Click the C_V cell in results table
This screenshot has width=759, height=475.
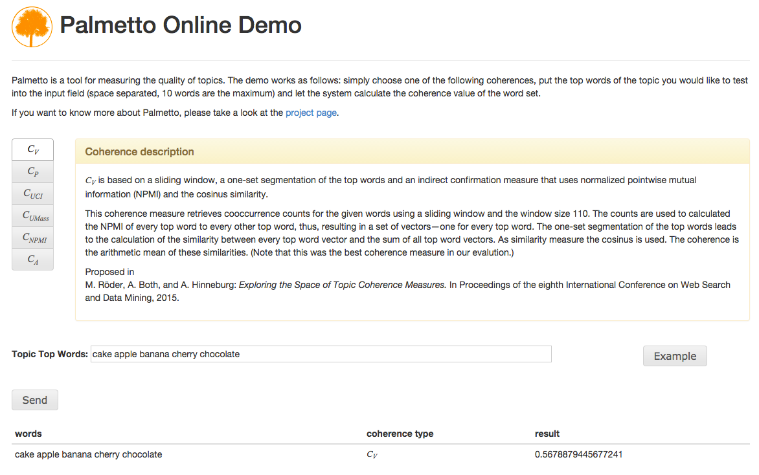[x=372, y=455]
